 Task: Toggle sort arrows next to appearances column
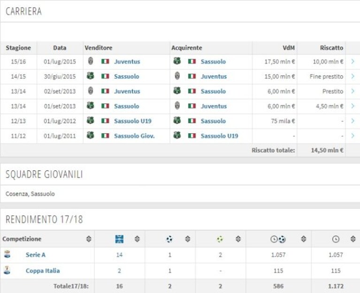tap(137, 239)
